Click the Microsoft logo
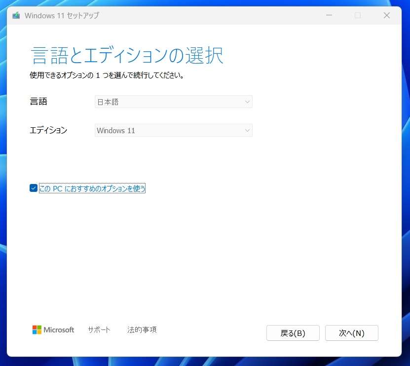Viewport: 410px width, 366px height. click(x=53, y=329)
